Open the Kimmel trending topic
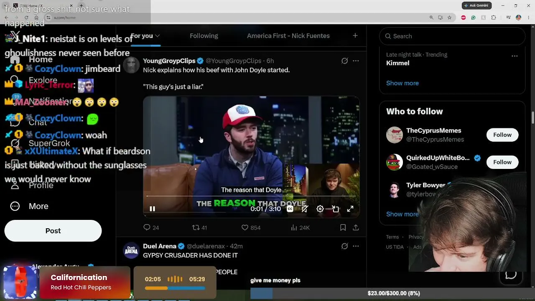The height and width of the screenshot is (301, 535). [397, 63]
